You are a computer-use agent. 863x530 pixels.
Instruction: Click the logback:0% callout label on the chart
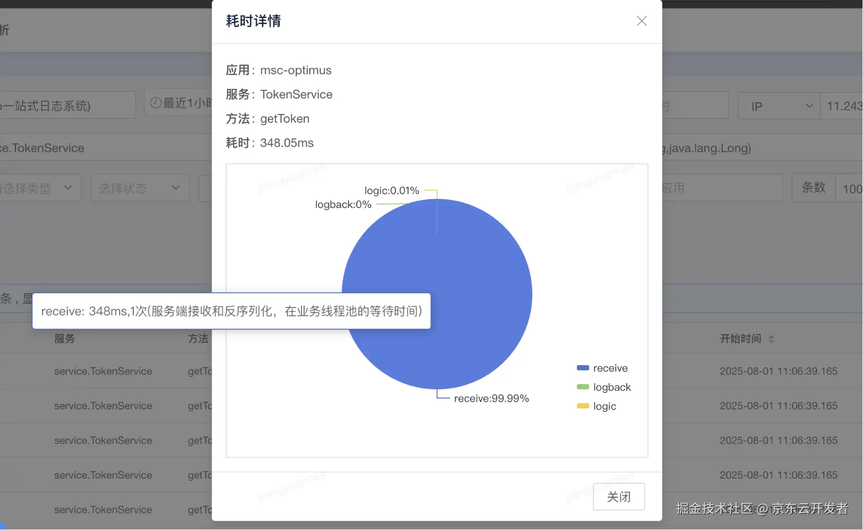point(343,204)
